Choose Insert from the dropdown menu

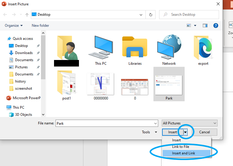[186, 140]
